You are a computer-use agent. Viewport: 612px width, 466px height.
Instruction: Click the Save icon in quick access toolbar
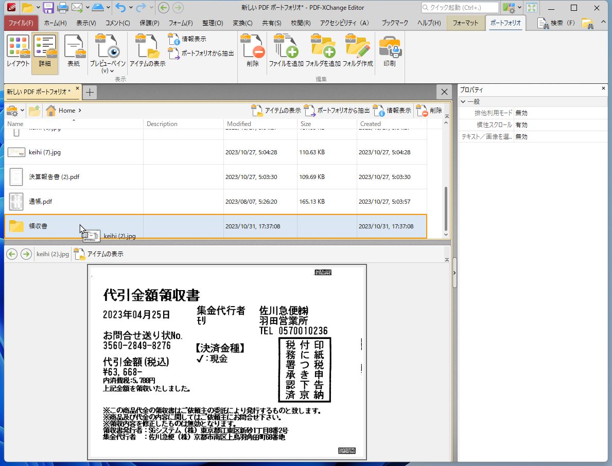pos(48,7)
